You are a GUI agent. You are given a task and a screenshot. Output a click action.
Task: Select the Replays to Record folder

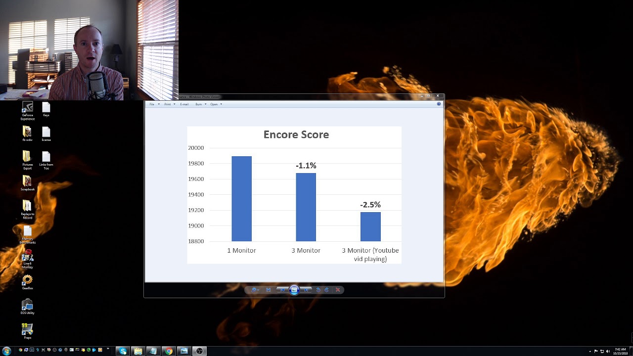[27, 210]
